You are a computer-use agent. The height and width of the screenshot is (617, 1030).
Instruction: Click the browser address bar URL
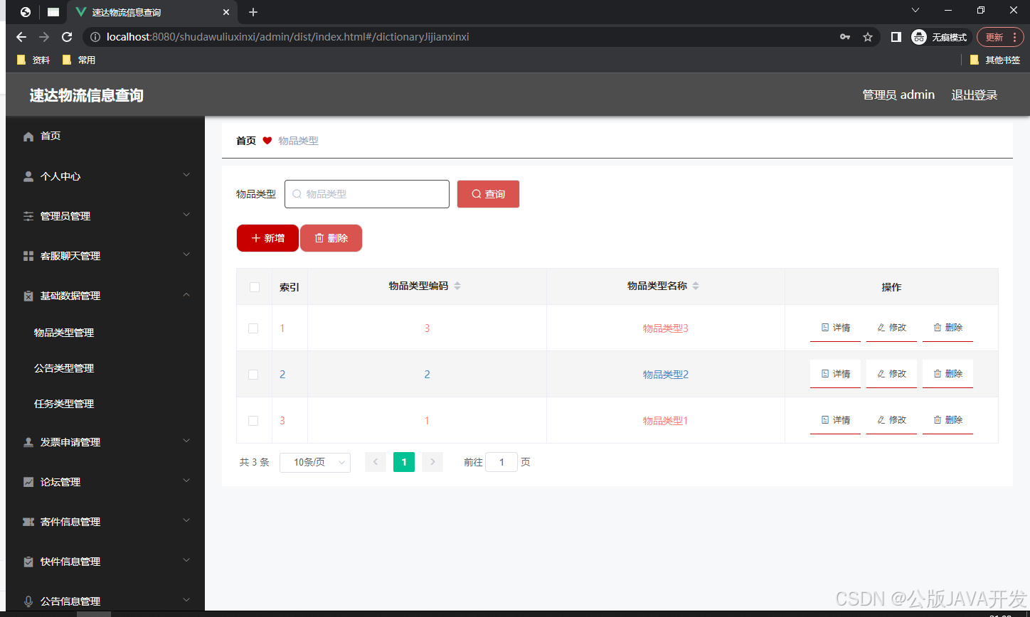pyautogui.click(x=287, y=37)
